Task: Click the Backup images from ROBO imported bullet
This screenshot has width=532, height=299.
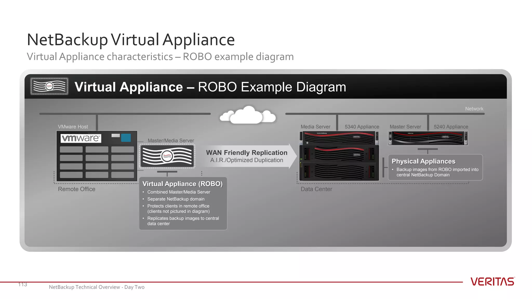Action: [x=437, y=172]
